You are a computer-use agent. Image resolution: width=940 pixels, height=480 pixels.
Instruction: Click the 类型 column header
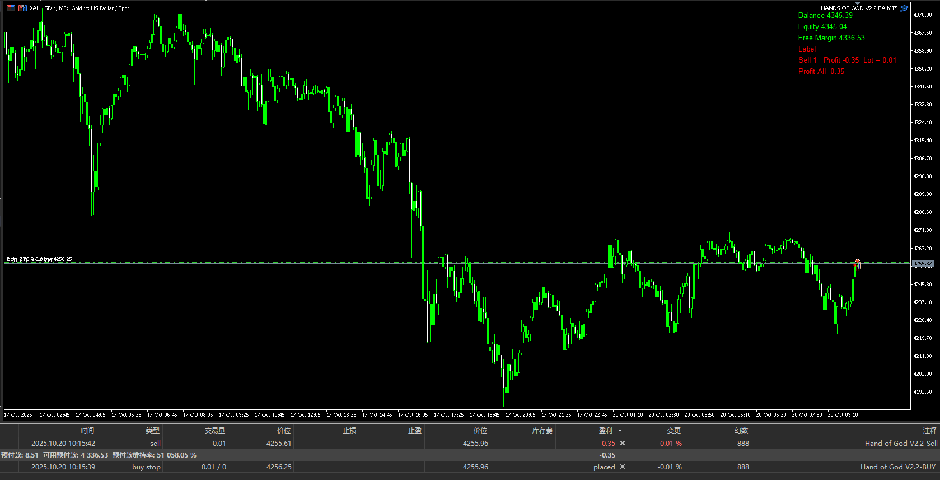click(152, 431)
